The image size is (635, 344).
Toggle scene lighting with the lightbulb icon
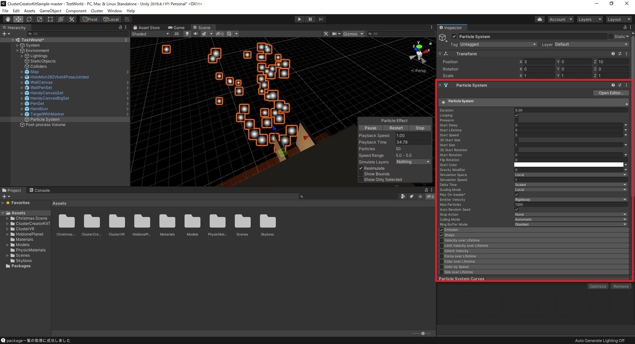187,34
